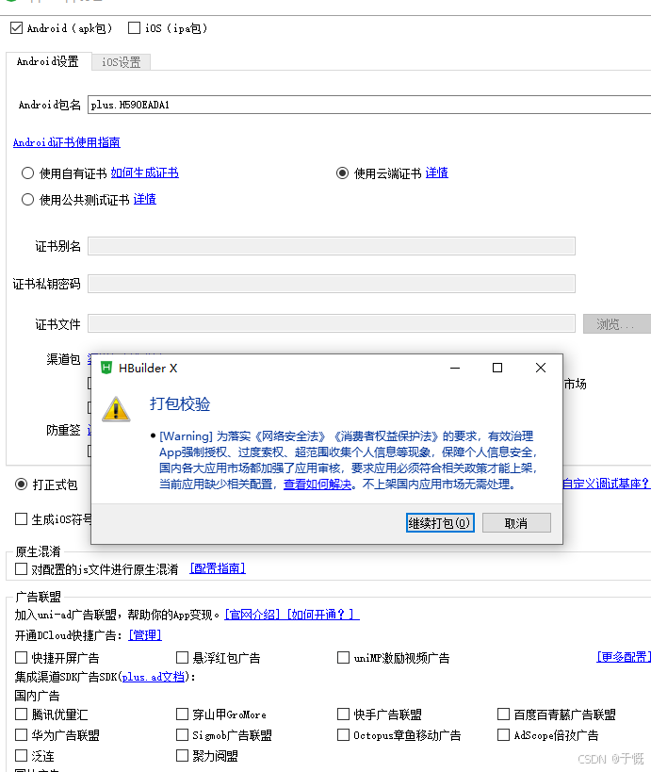
Task: Check 穿山甲GroMore checkbox
Action: [x=182, y=714]
